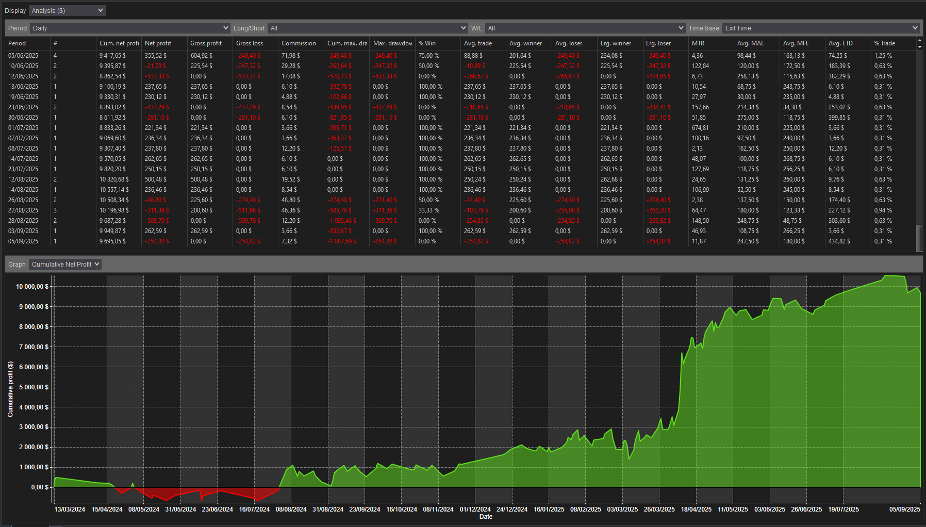Select the 14/07/2025 period row
This screenshot has width=926, height=527.
(x=460, y=159)
